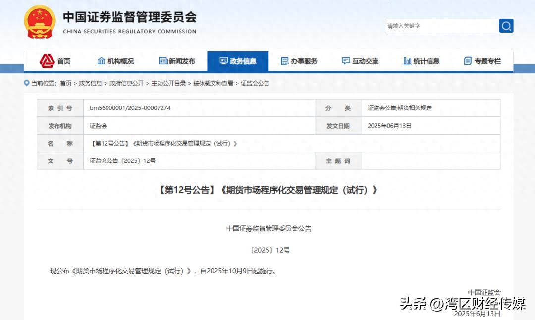Select the 互动交流 navigation item

pos(362,61)
